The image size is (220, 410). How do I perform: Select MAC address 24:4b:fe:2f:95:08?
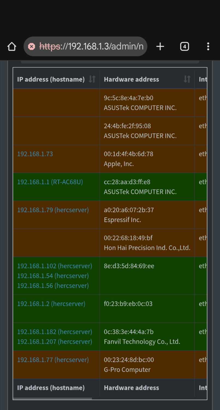pyautogui.click(x=127, y=126)
